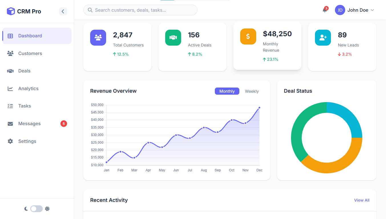Enable Monthly revenue view
Viewport: 386px width, 219px height.
227,91
